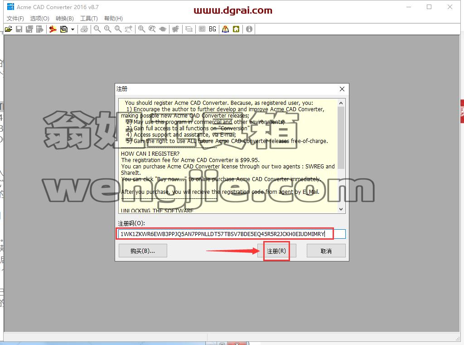Click the scroll down arrow in info text
The width and height of the screenshot is (464, 345).
(x=341, y=209)
